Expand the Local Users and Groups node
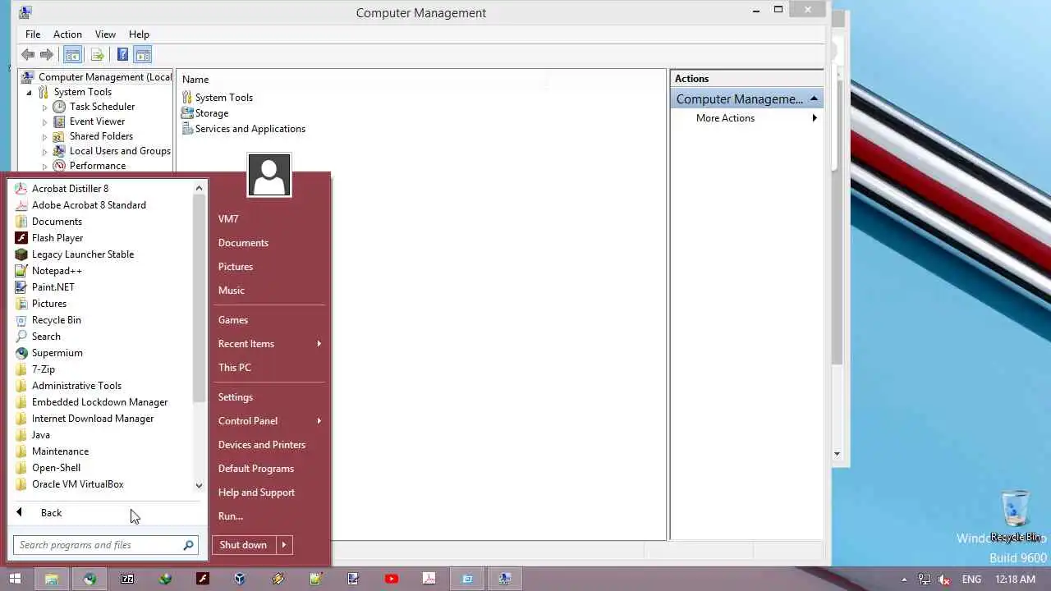Viewport: 1051px width, 591px height. [45, 151]
